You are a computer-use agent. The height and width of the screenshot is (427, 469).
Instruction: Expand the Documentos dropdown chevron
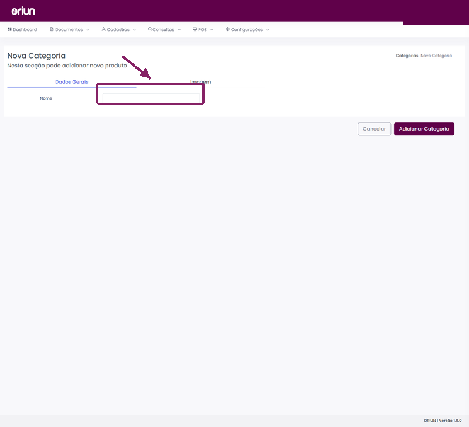(x=87, y=30)
